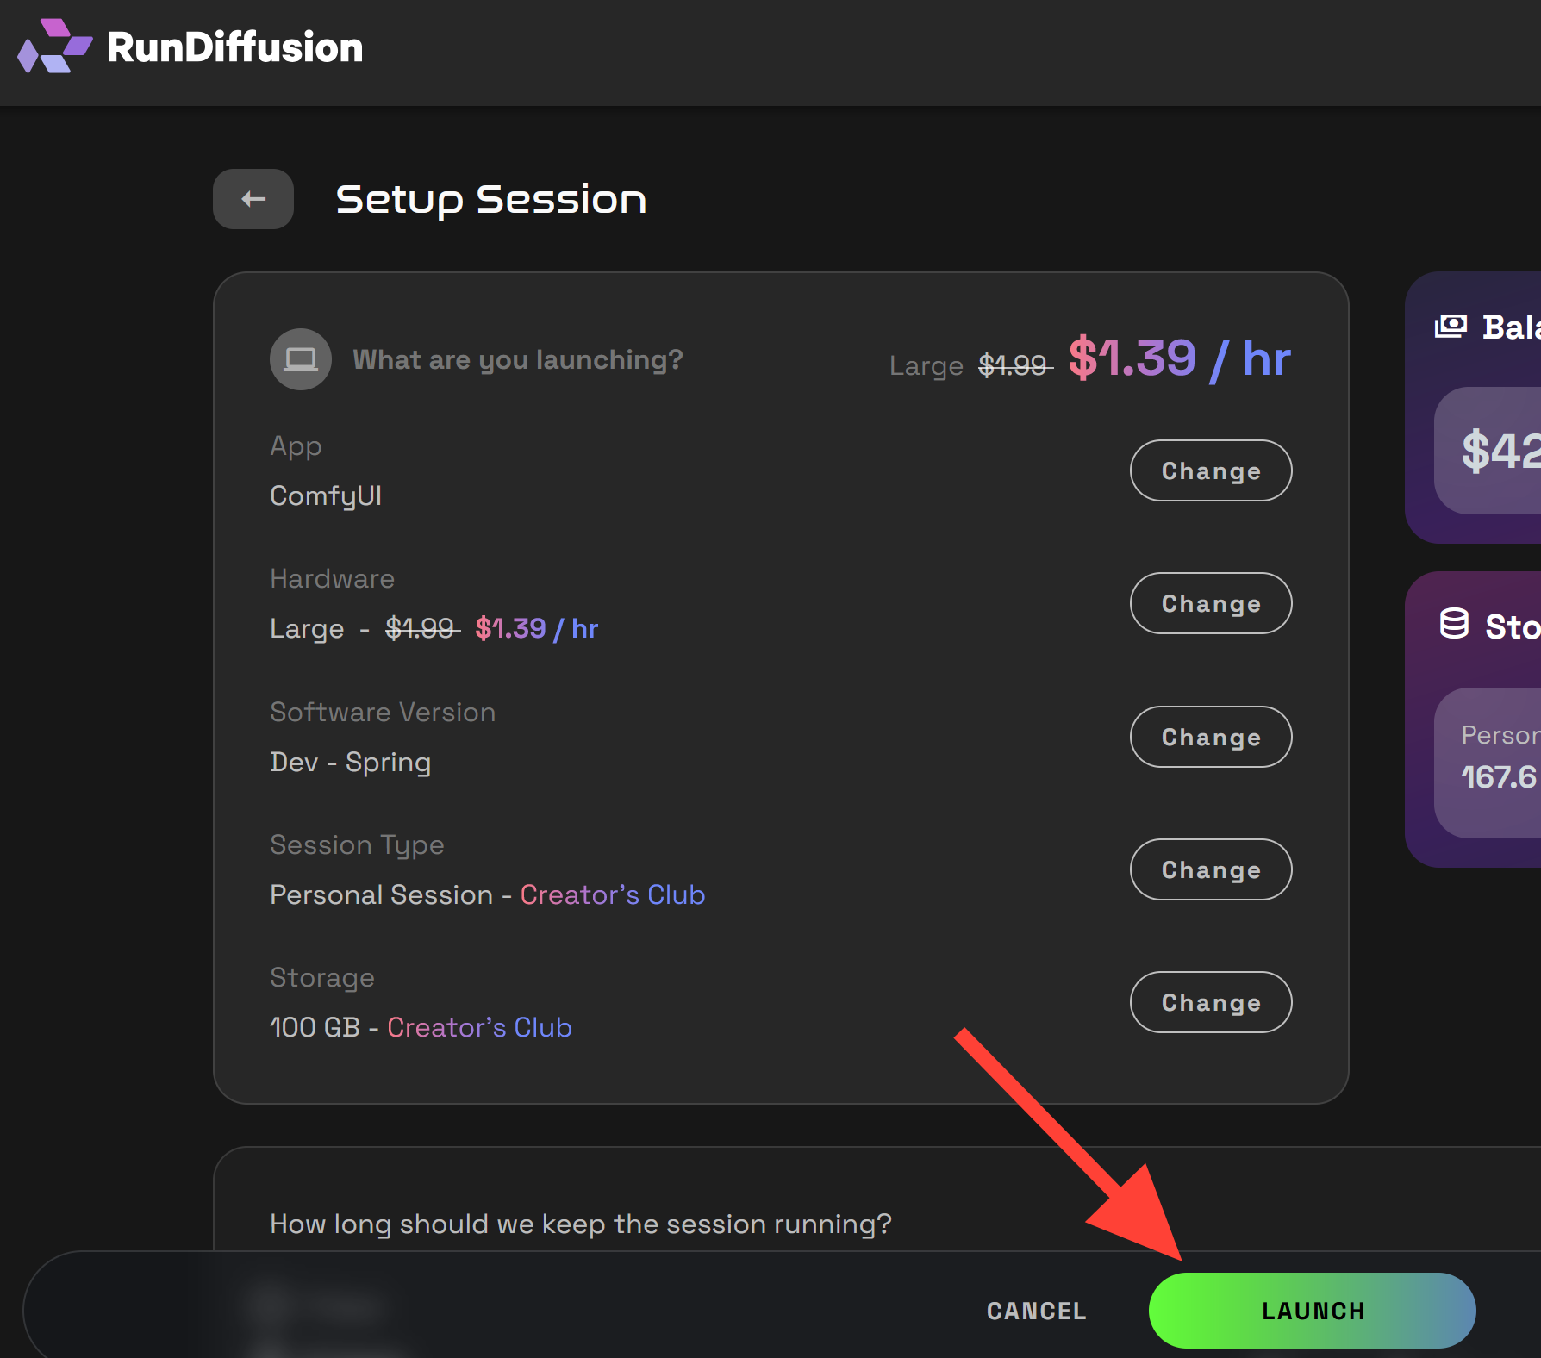Click the Personal storage usage card

click(x=1488, y=763)
